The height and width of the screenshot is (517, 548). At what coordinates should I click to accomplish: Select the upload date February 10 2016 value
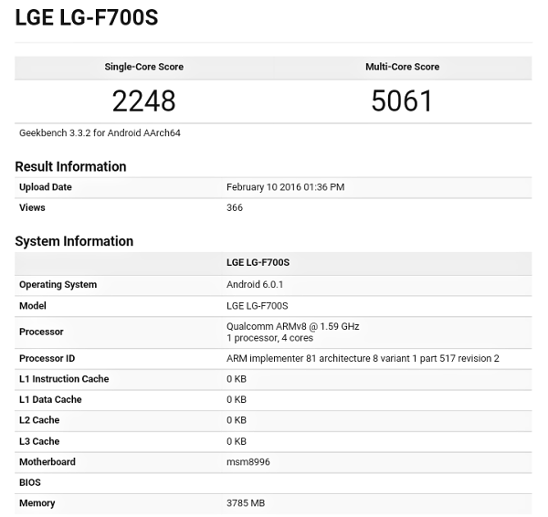pyautogui.click(x=285, y=187)
